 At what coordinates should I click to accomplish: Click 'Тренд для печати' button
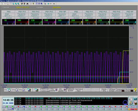pos(120,90)
